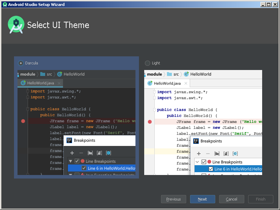Viewport: 280px width, 210px height.
Task: Click the src folder icon in Light preview
Action: click(169, 74)
